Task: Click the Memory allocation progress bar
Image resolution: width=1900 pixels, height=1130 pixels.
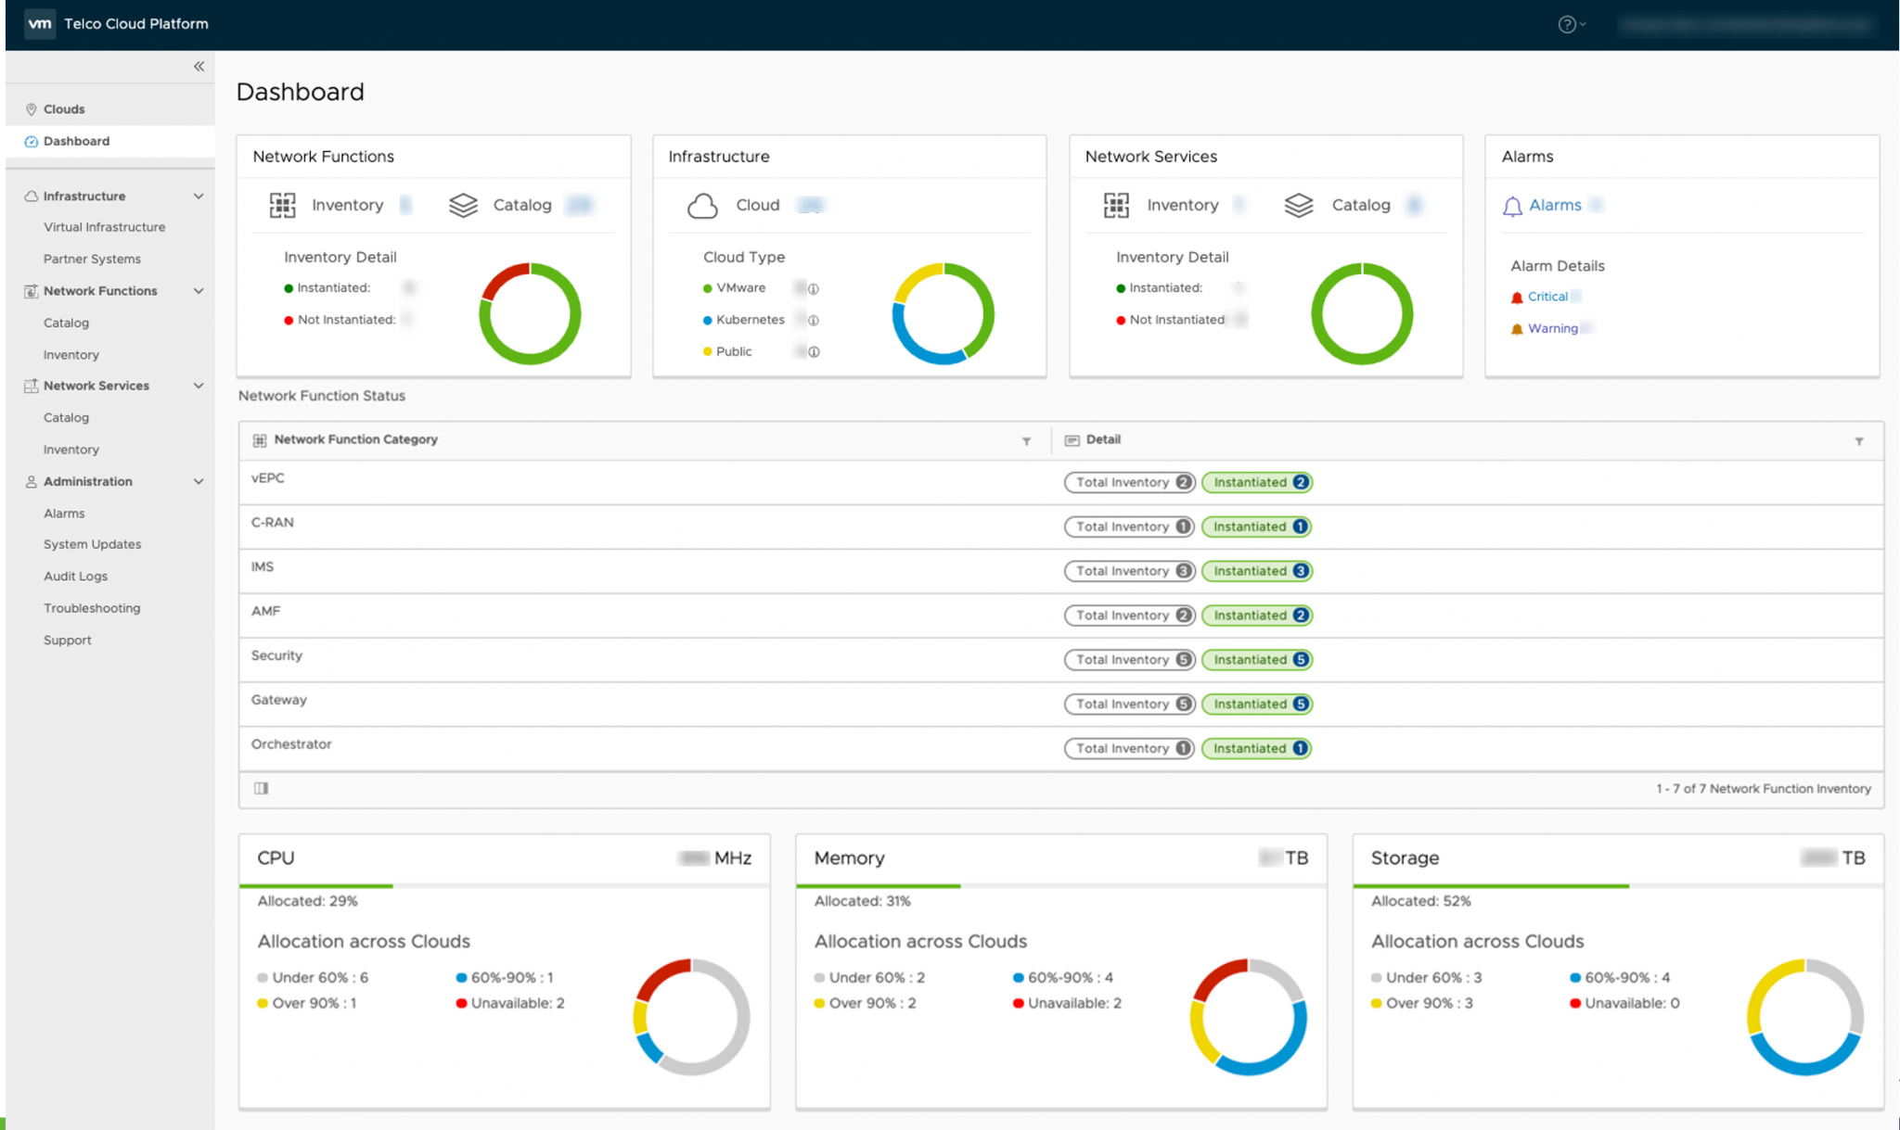Action: 1061,886
